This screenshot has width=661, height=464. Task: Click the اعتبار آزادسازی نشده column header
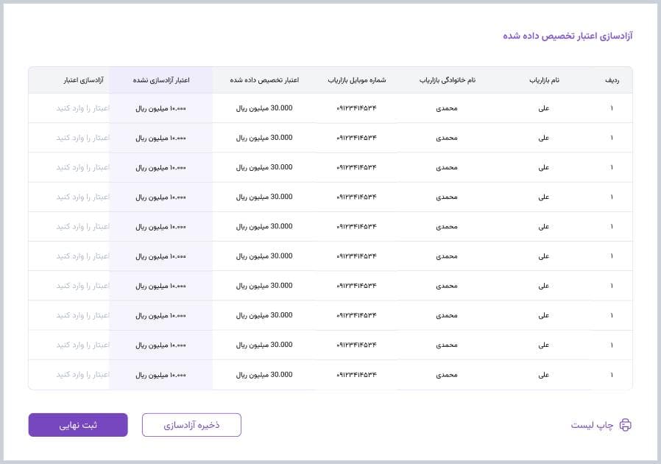161,80
